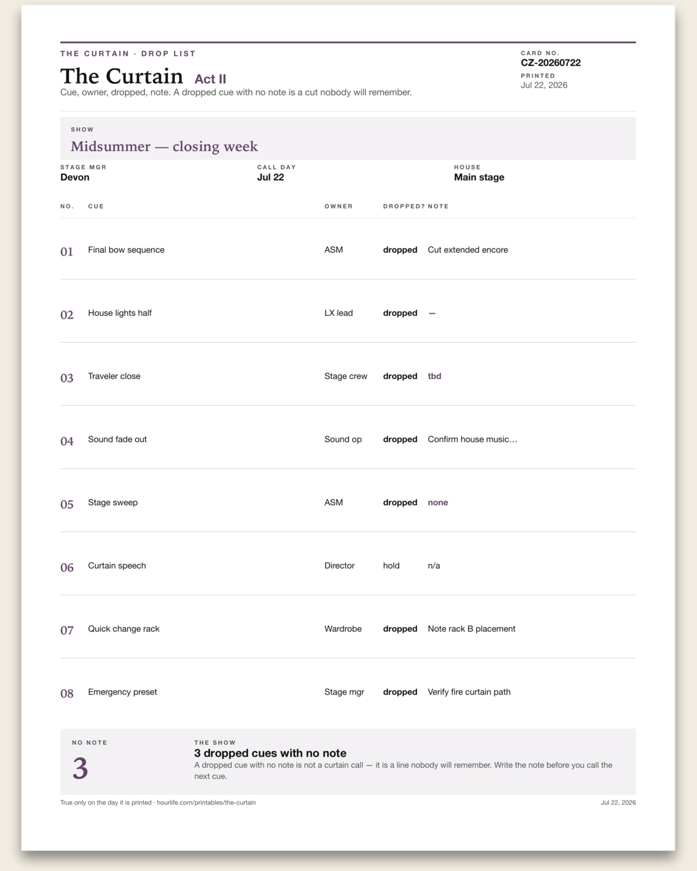Select the Emergency preset cue

click(123, 692)
